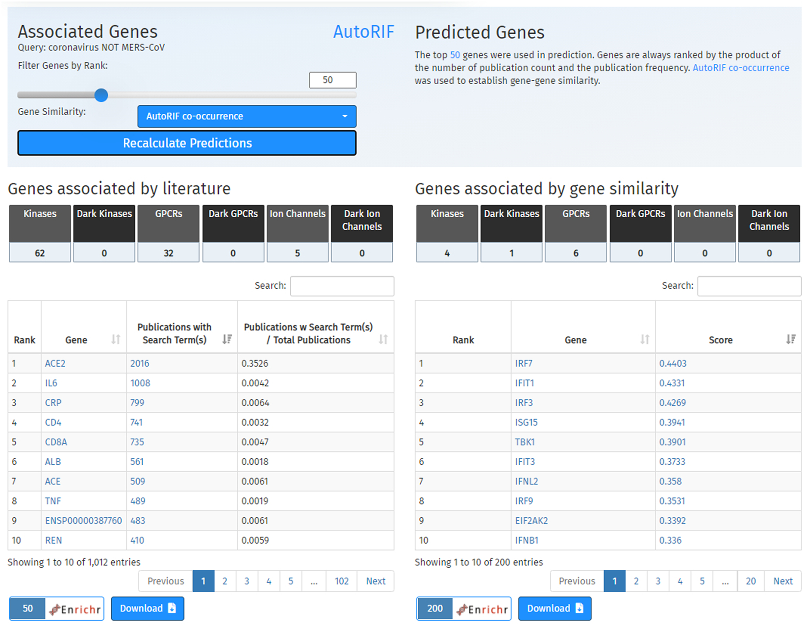This screenshot has width=810, height=626.
Task: Open score 0.3941 link
Action: (672, 423)
